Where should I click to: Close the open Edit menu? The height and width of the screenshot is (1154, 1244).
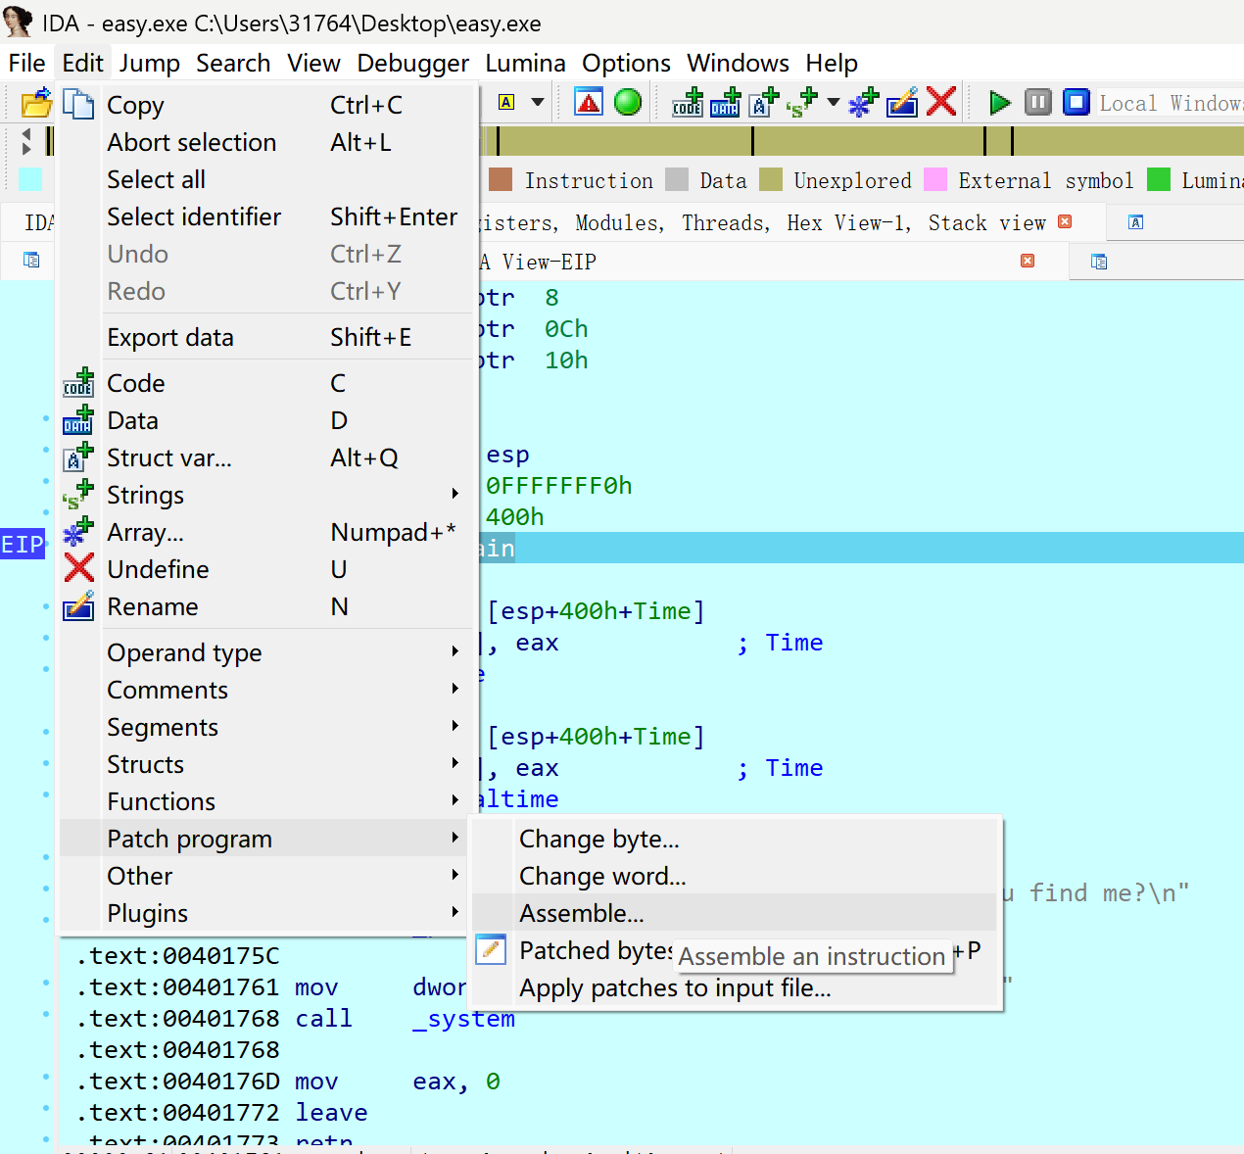(82, 63)
